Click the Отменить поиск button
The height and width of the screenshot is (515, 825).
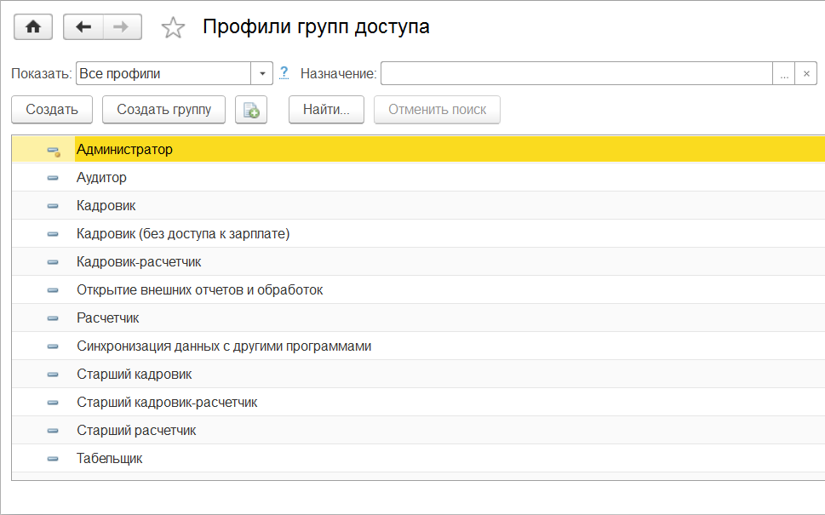coord(437,110)
